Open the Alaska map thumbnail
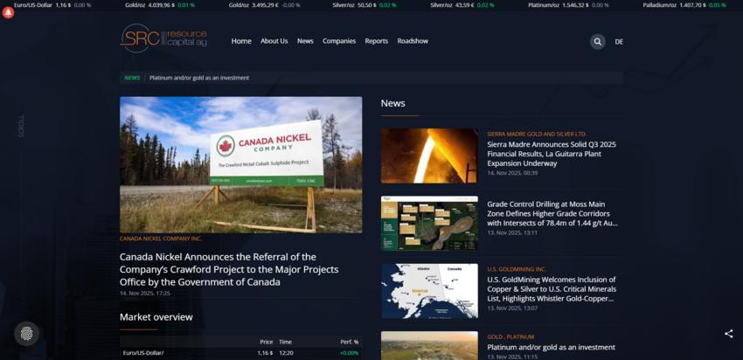The width and height of the screenshot is (743, 360). click(x=429, y=291)
